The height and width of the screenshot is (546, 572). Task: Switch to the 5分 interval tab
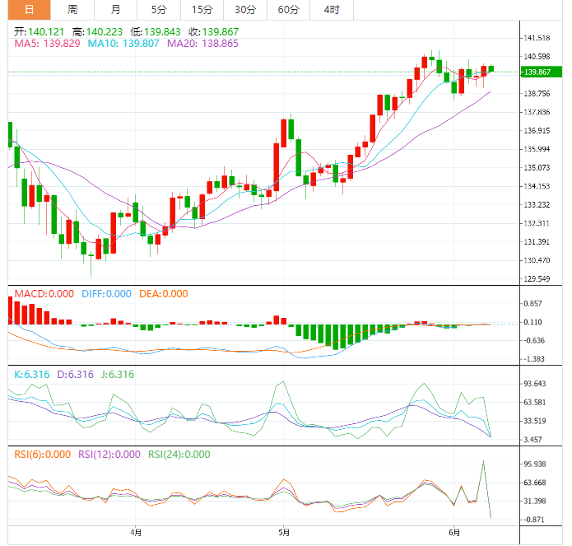point(158,10)
